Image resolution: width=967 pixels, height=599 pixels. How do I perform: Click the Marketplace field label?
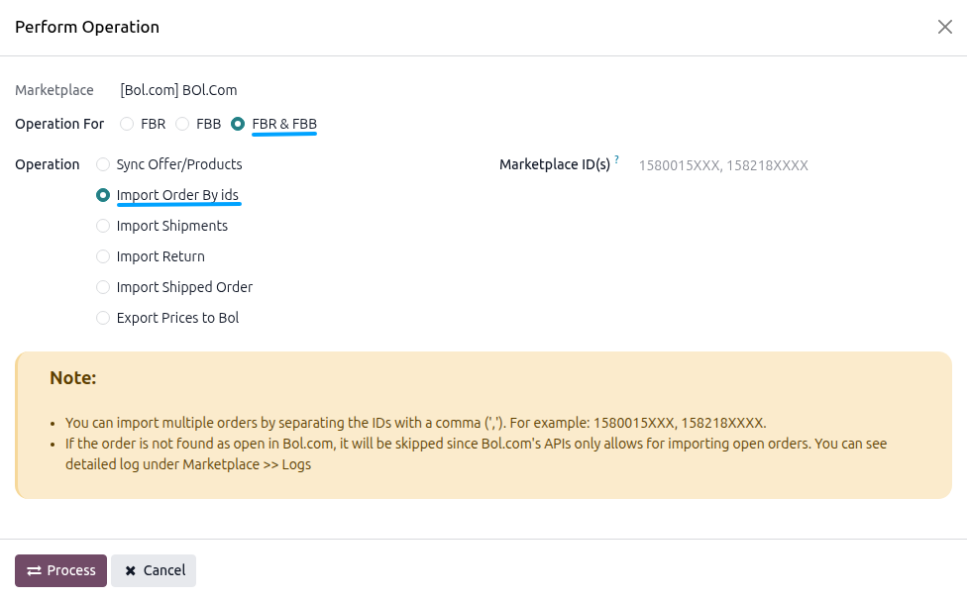pyautogui.click(x=54, y=90)
